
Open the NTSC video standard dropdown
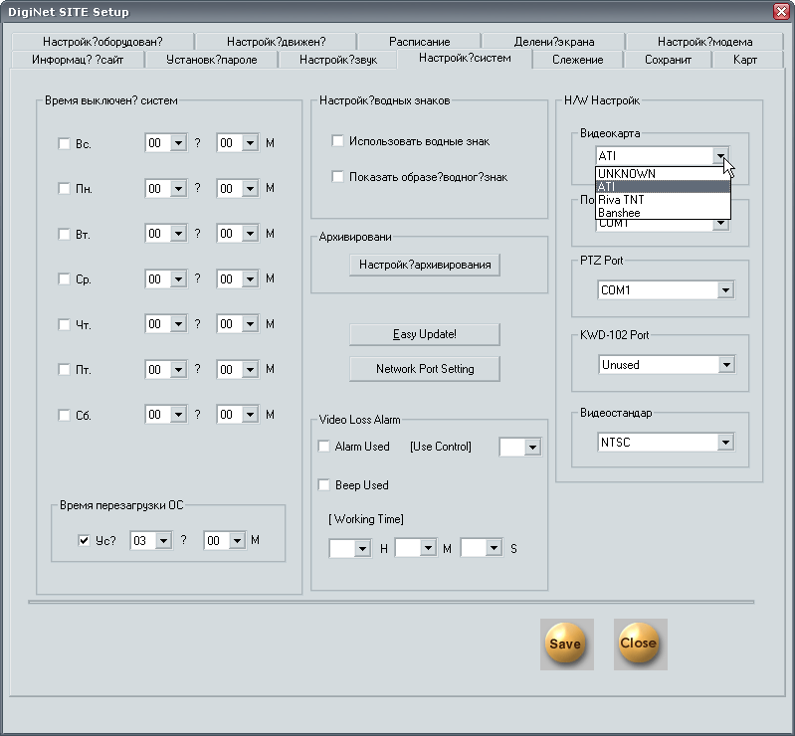[x=724, y=442]
